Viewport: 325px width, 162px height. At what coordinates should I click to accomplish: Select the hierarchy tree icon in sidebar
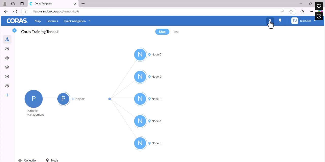[7, 39]
